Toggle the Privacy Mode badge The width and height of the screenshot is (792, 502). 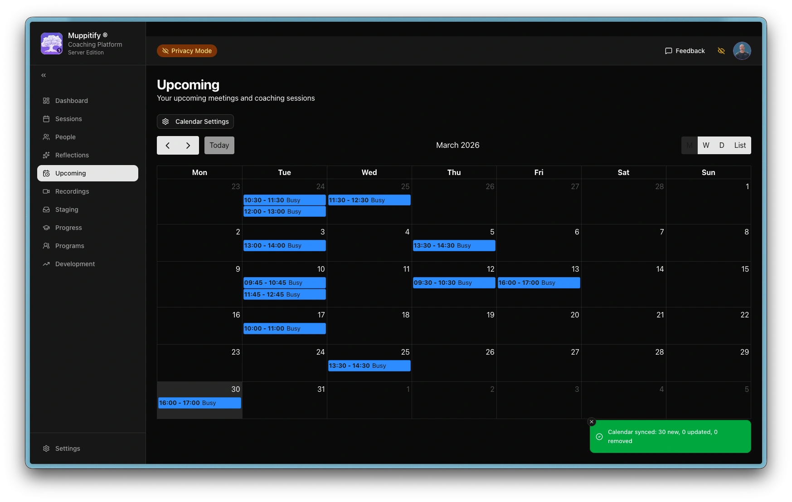pyautogui.click(x=187, y=51)
